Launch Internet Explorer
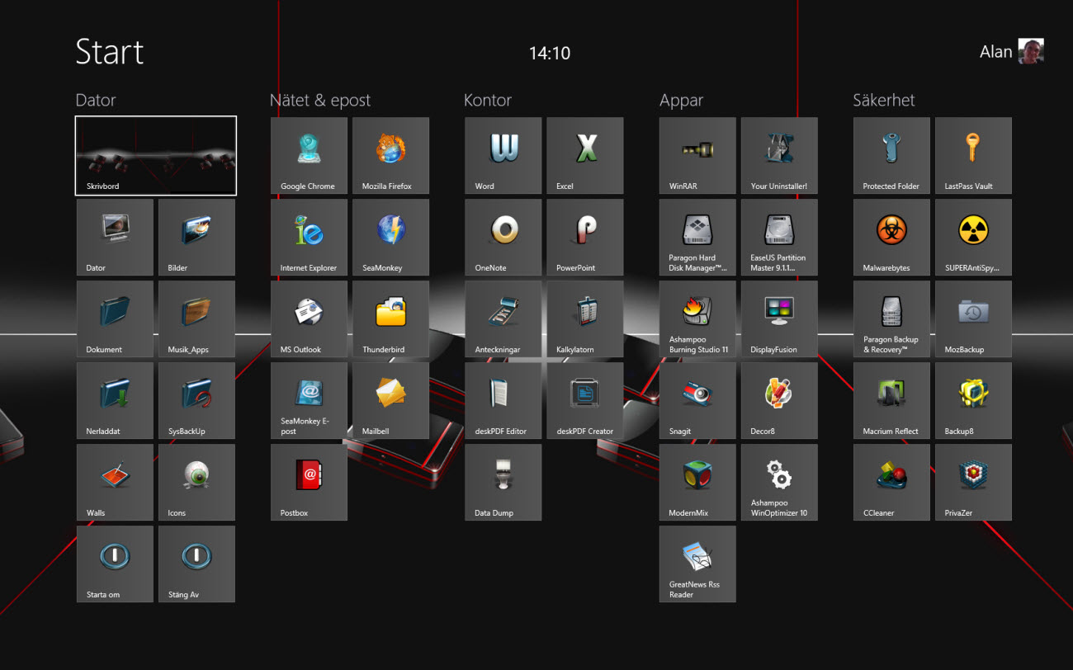 coord(309,237)
